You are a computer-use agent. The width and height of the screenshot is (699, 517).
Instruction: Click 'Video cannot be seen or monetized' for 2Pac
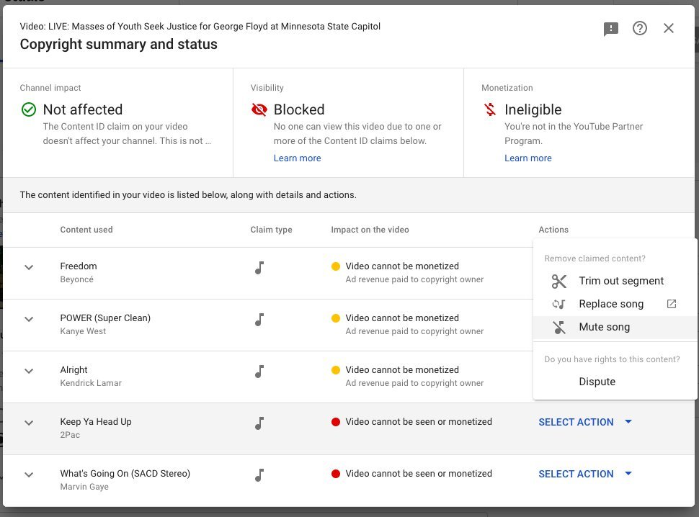419,422
